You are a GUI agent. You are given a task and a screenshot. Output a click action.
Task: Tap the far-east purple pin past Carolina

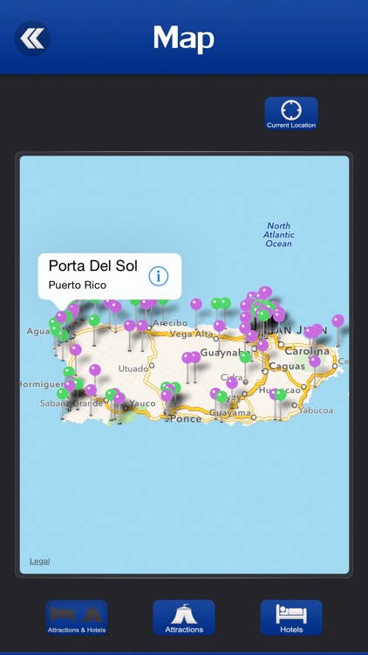click(x=338, y=321)
